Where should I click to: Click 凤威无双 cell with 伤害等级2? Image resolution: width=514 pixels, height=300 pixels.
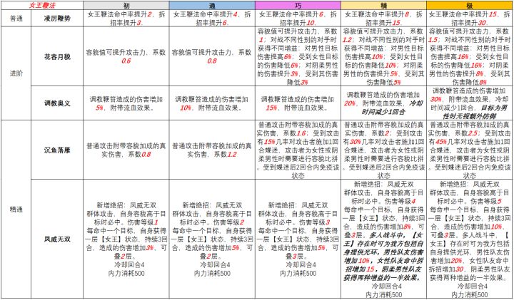pyautogui.click(x=212, y=239)
